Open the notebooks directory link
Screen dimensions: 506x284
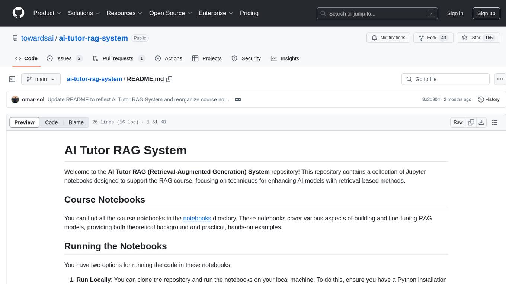197,218
